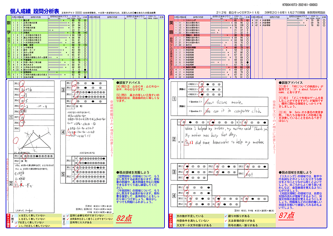The image size is (333, 236).
Task: Click the large '数学' subject label
Action: coord(9,27)
